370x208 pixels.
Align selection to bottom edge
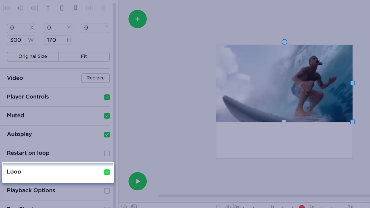pyautogui.click(x=75, y=8)
